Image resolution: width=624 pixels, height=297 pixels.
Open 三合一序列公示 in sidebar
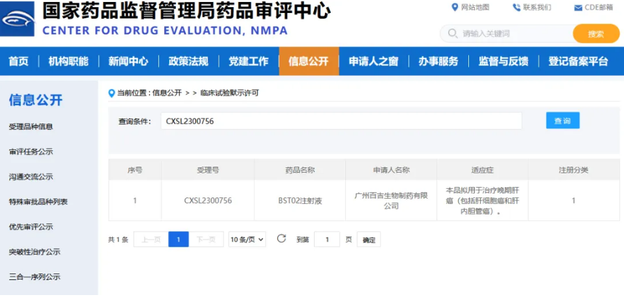click(35, 277)
